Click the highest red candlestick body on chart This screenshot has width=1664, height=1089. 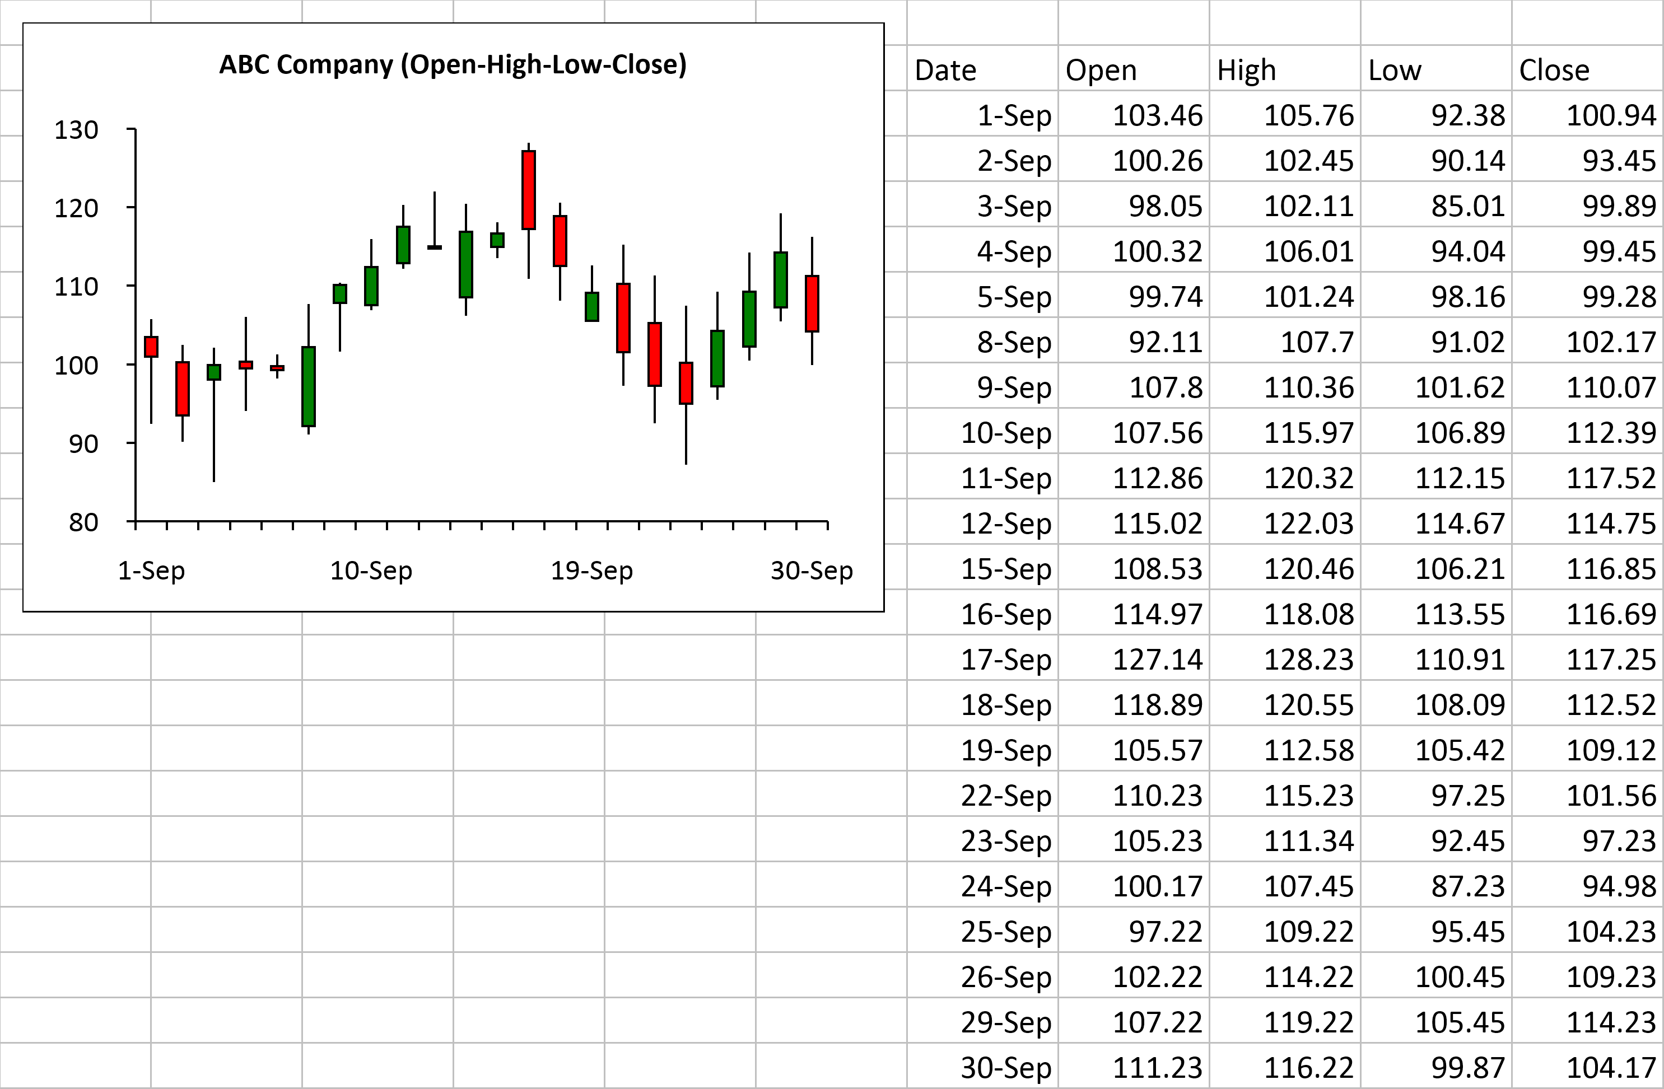click(529, 189)
